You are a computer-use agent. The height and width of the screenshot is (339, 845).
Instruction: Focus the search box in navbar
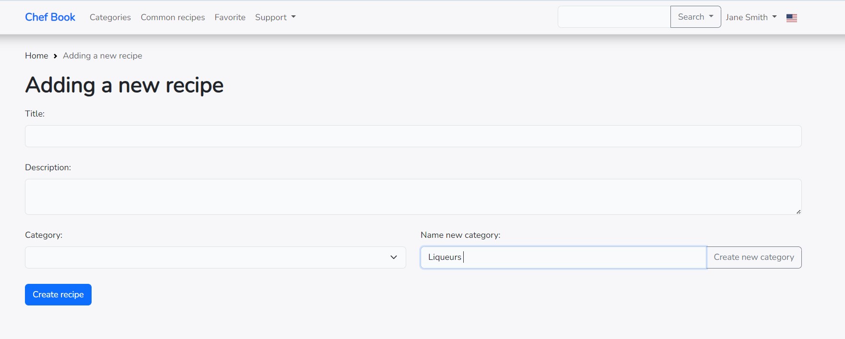tap(613, 17)
